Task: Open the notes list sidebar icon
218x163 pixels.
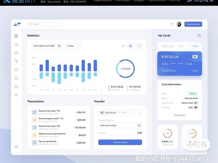Action: [16, 70]
